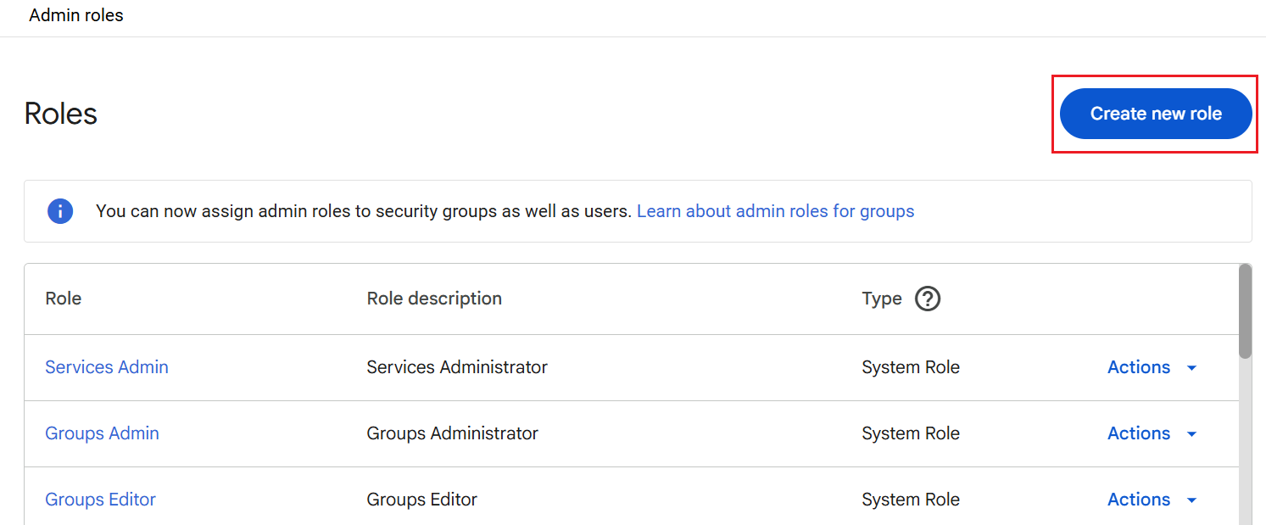Expand Actions dropdown for Groups Editor row

tap(1152, 500)
